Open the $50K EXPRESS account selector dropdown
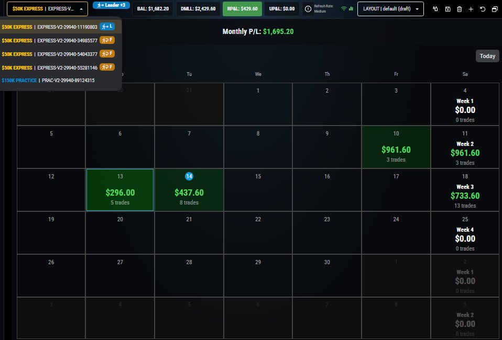This screenshot has width=502, height=340. point(47,9)
